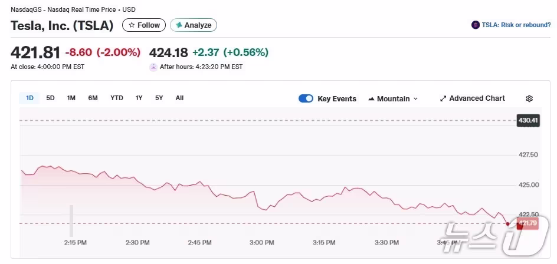Select the 1M chart range
This screenshot has height=264, width=557.
click(71, 98)
